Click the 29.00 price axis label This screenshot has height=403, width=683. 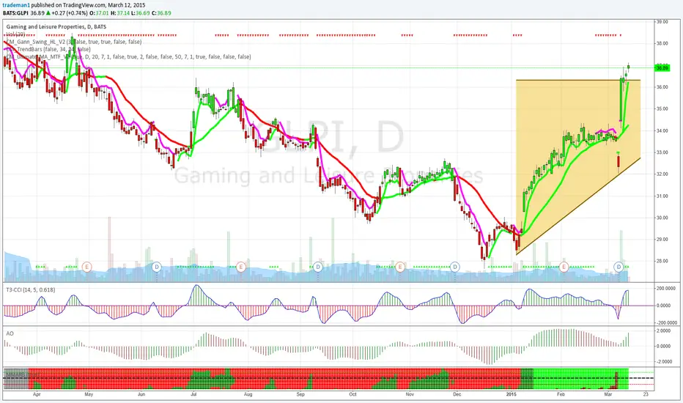click(662, 239)
